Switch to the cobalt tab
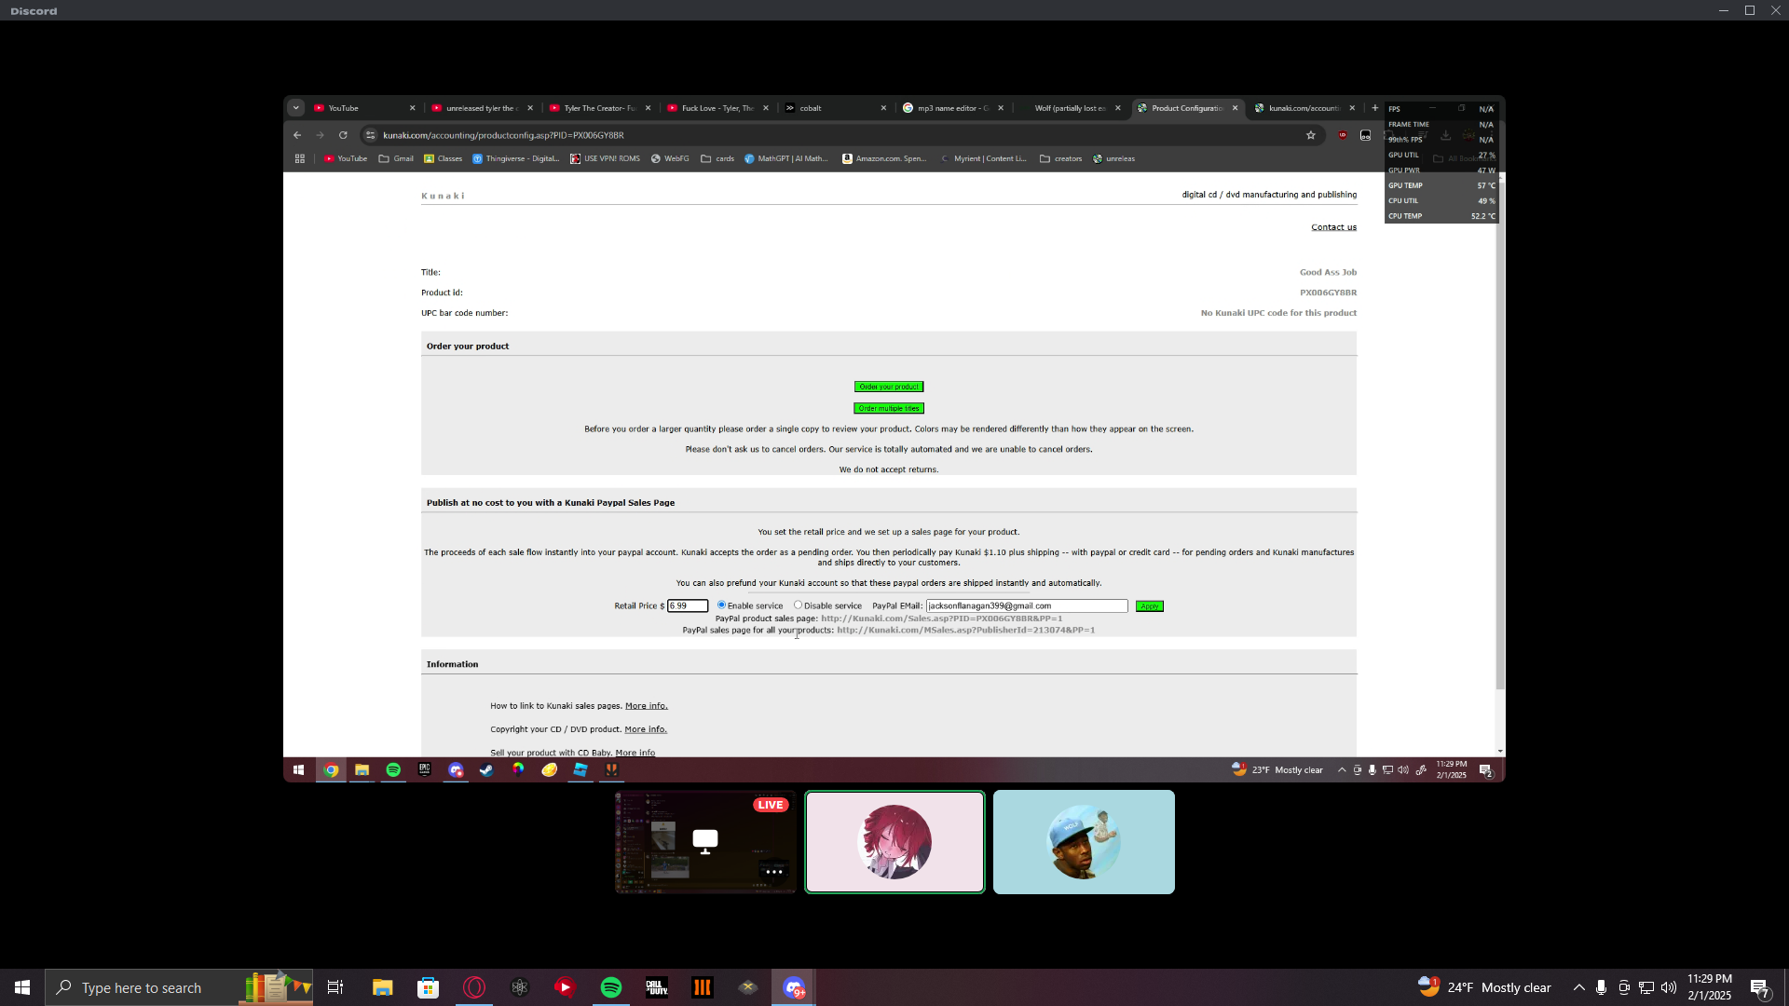This screenshot has width=1789, height=1006. coord(811,108)
